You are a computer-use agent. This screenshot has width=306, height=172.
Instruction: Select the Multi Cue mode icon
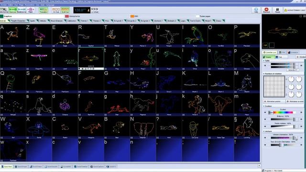(65, 10)
